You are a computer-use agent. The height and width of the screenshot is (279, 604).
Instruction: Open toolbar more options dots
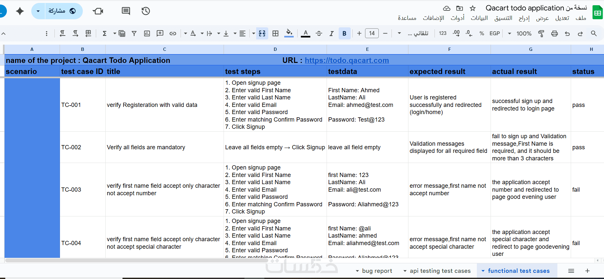click(x=47, y=33)
